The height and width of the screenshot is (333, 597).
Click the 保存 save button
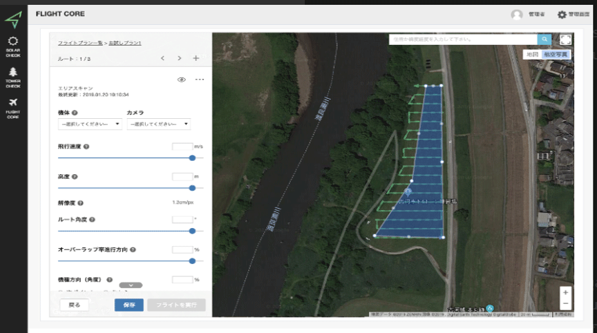coord(129,305)
